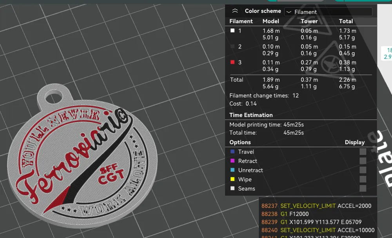
Task: Click the Options section heading
Action: (x=240, y=142)
